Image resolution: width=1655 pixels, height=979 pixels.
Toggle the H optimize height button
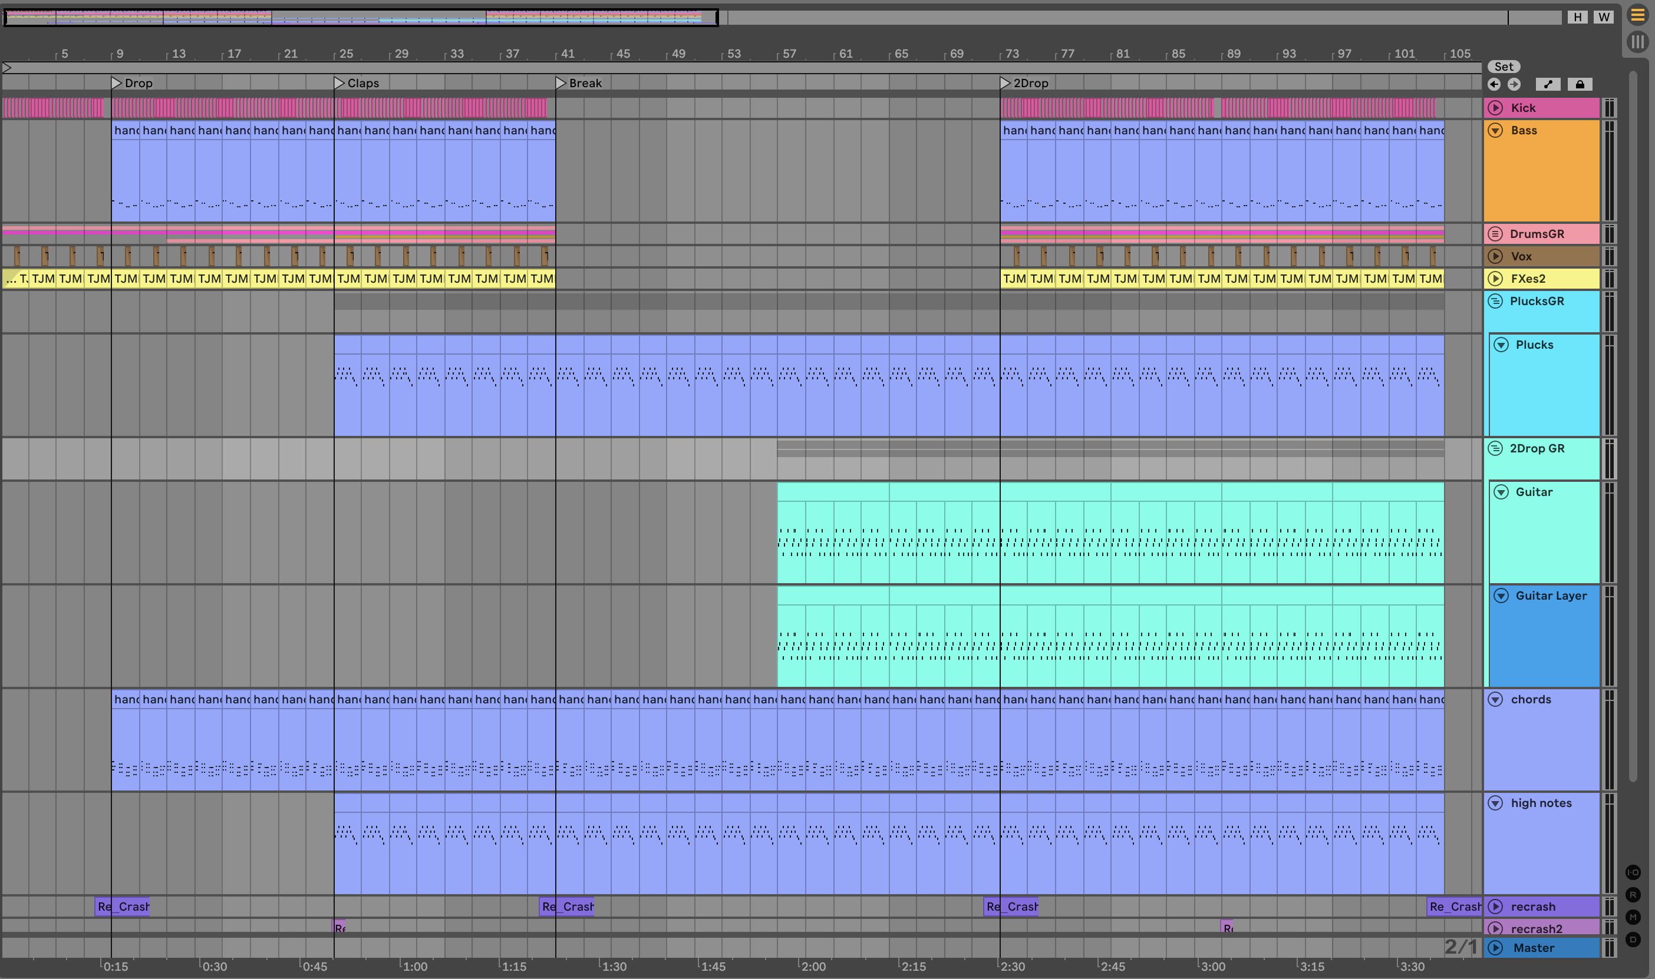click(x=1577, y=17)
